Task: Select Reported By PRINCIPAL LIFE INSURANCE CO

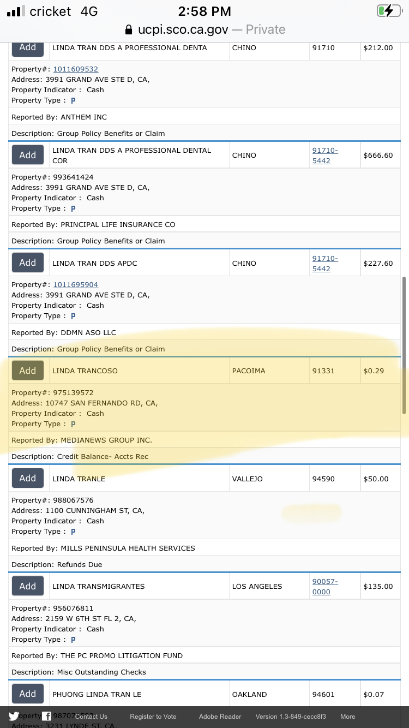Action: (x=93, y=224)
